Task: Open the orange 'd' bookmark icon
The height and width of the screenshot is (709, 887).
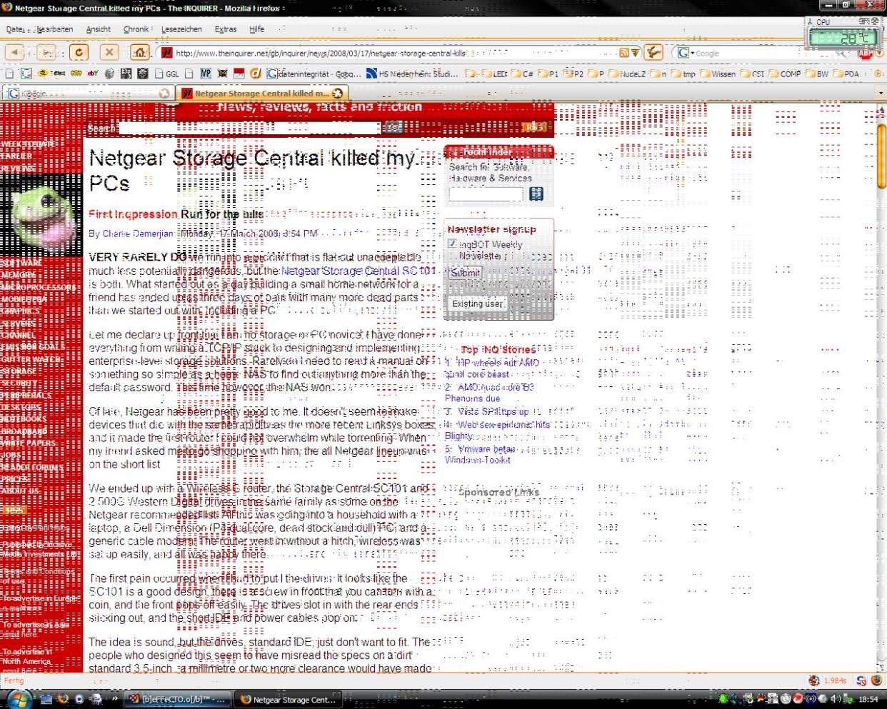Action: [256, 74]
